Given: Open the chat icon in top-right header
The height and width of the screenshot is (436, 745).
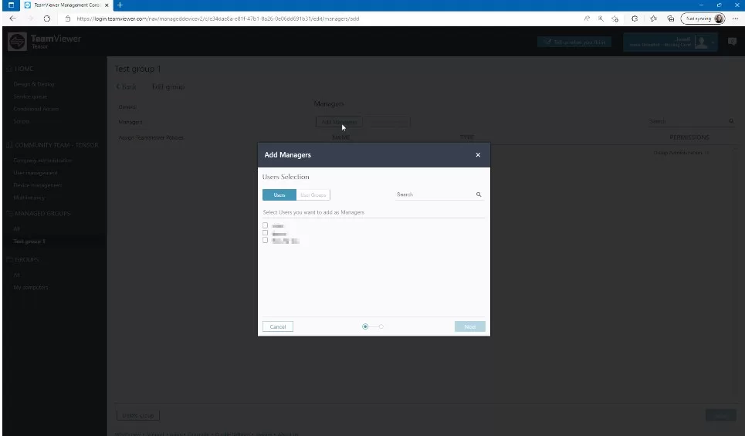Looking at the screenshot, I should tap(732, 42).
